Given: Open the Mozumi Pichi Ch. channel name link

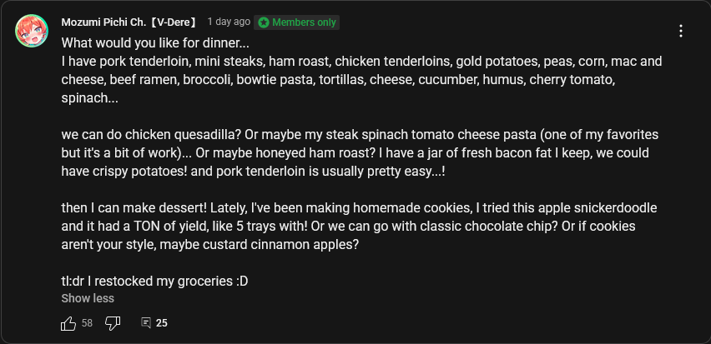Looking at the screenshot, I should (x=128, y=22).
